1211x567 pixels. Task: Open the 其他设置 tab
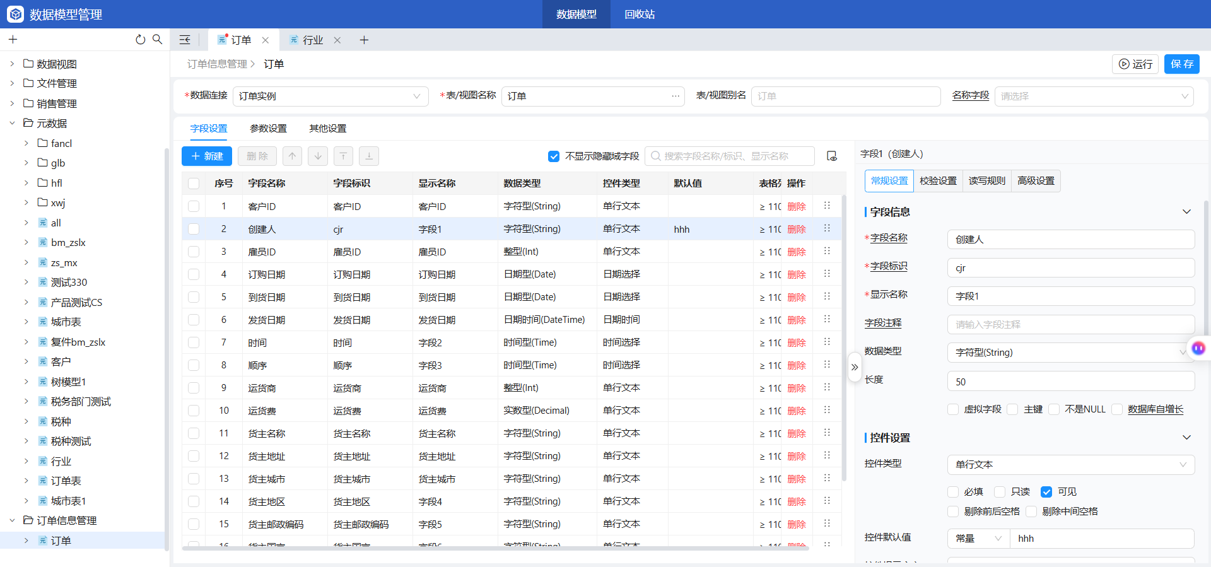327,129
